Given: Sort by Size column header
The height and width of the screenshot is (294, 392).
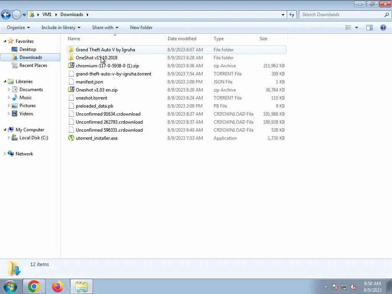Looking at the screenshot, I should pos(272,39).
